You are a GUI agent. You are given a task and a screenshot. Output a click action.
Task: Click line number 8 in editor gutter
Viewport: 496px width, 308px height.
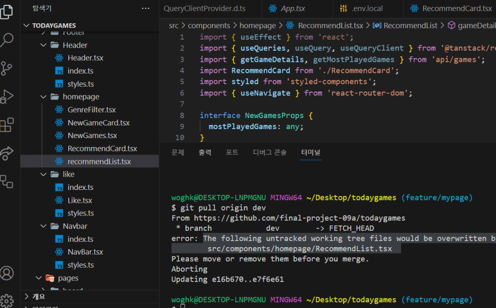tap(182, 115)
